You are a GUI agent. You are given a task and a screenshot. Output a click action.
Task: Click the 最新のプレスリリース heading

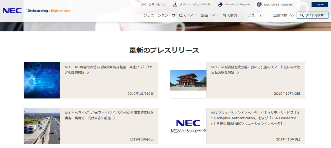(164, 51)
